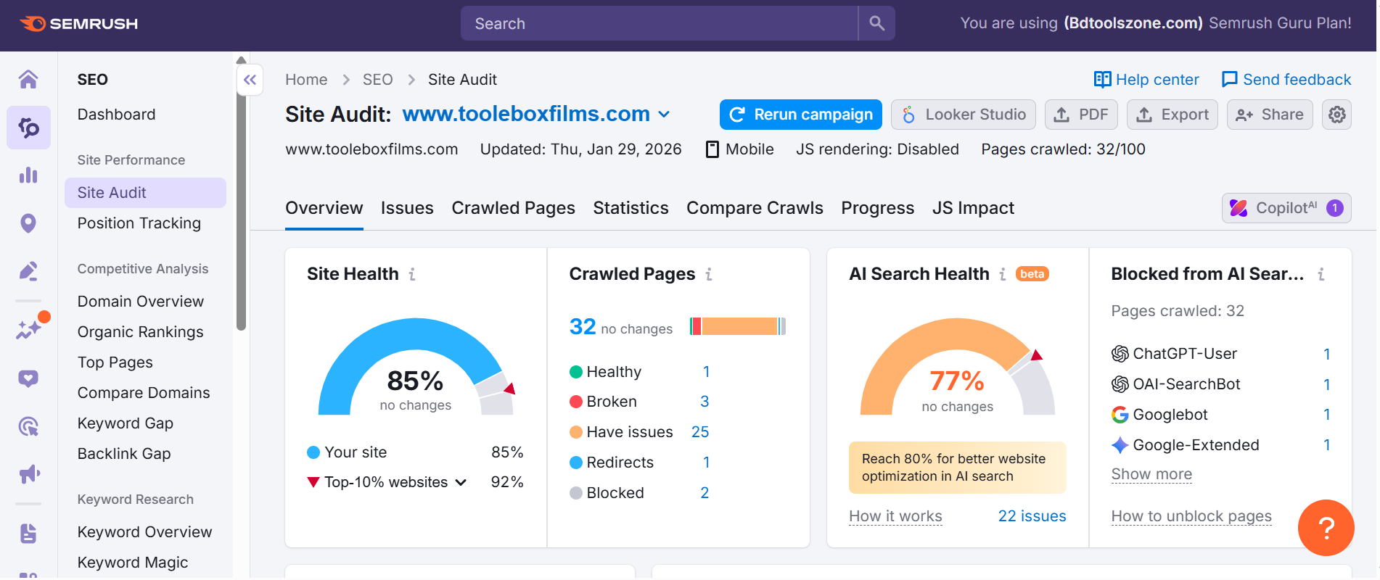Click Site Health info icon
This screenshot has width=1380, height=580.
(412, 274)
